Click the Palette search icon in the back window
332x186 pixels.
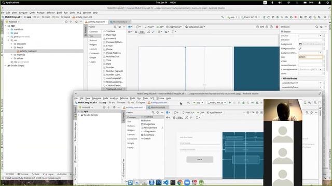tap(115, 27)
